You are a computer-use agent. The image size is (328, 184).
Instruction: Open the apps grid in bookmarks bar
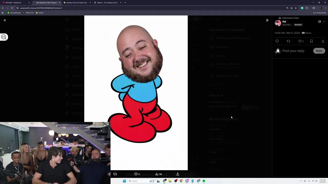pyautogui.click(x=3, y=13)
